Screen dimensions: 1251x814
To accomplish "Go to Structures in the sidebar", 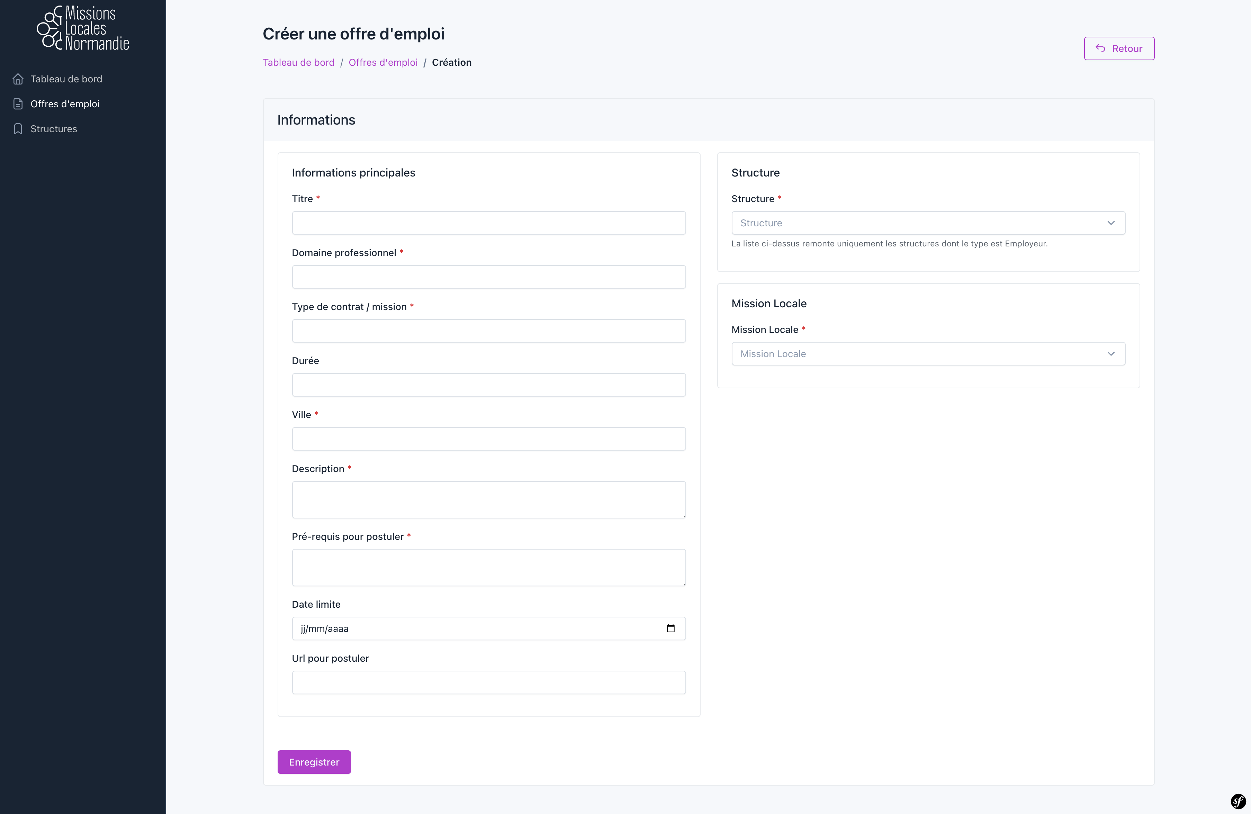I will pyautogui.click(x=54, y=129).
